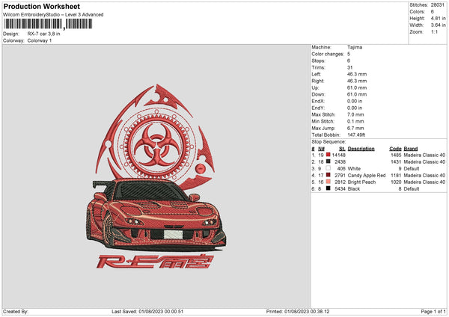The width and height of the screenshot is (449, 317).
Task: Click the Height value 4.81 in
Action: 438,18
